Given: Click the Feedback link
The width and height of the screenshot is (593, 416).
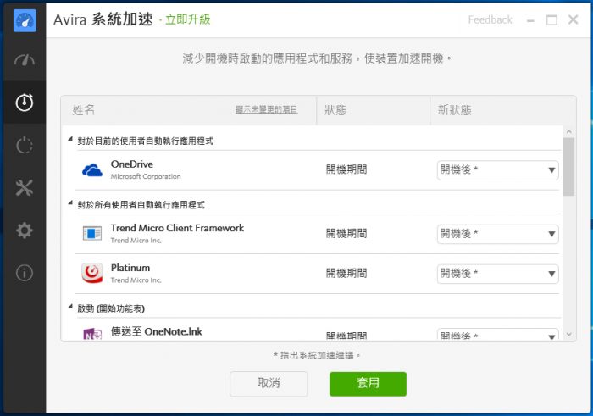Looking at the screenshot, I should pyautogui.click(x=490, y=19).
